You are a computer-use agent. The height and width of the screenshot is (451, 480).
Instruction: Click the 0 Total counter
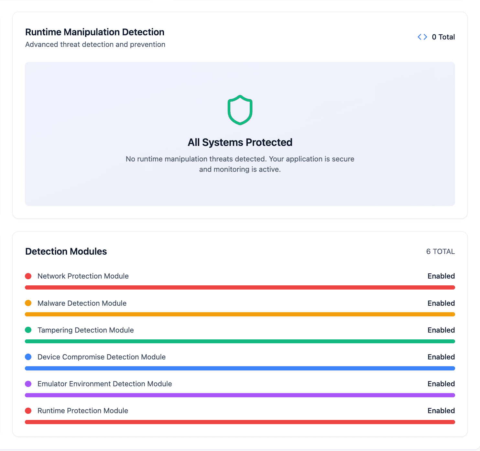pos(443,37)
